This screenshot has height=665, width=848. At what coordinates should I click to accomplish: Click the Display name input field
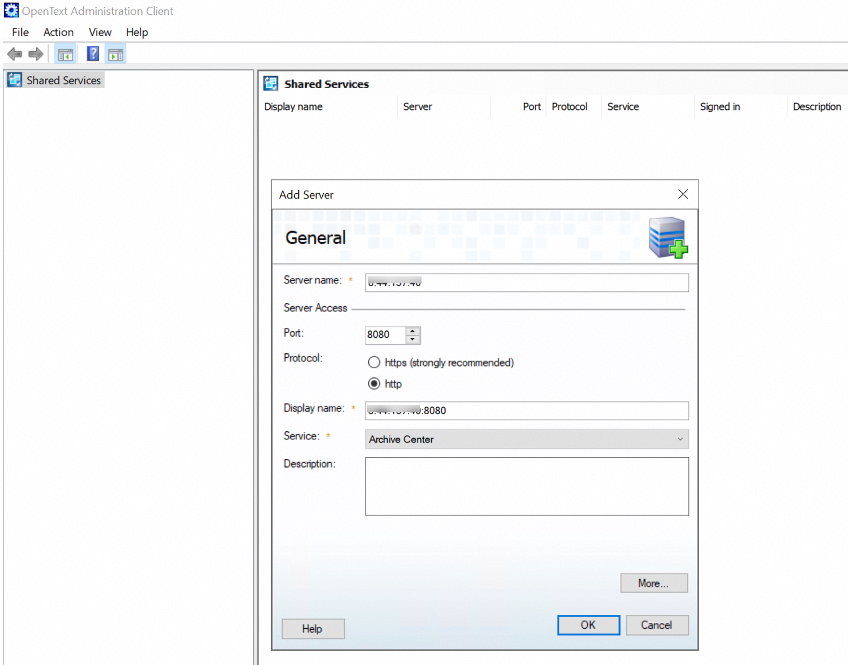527,410
